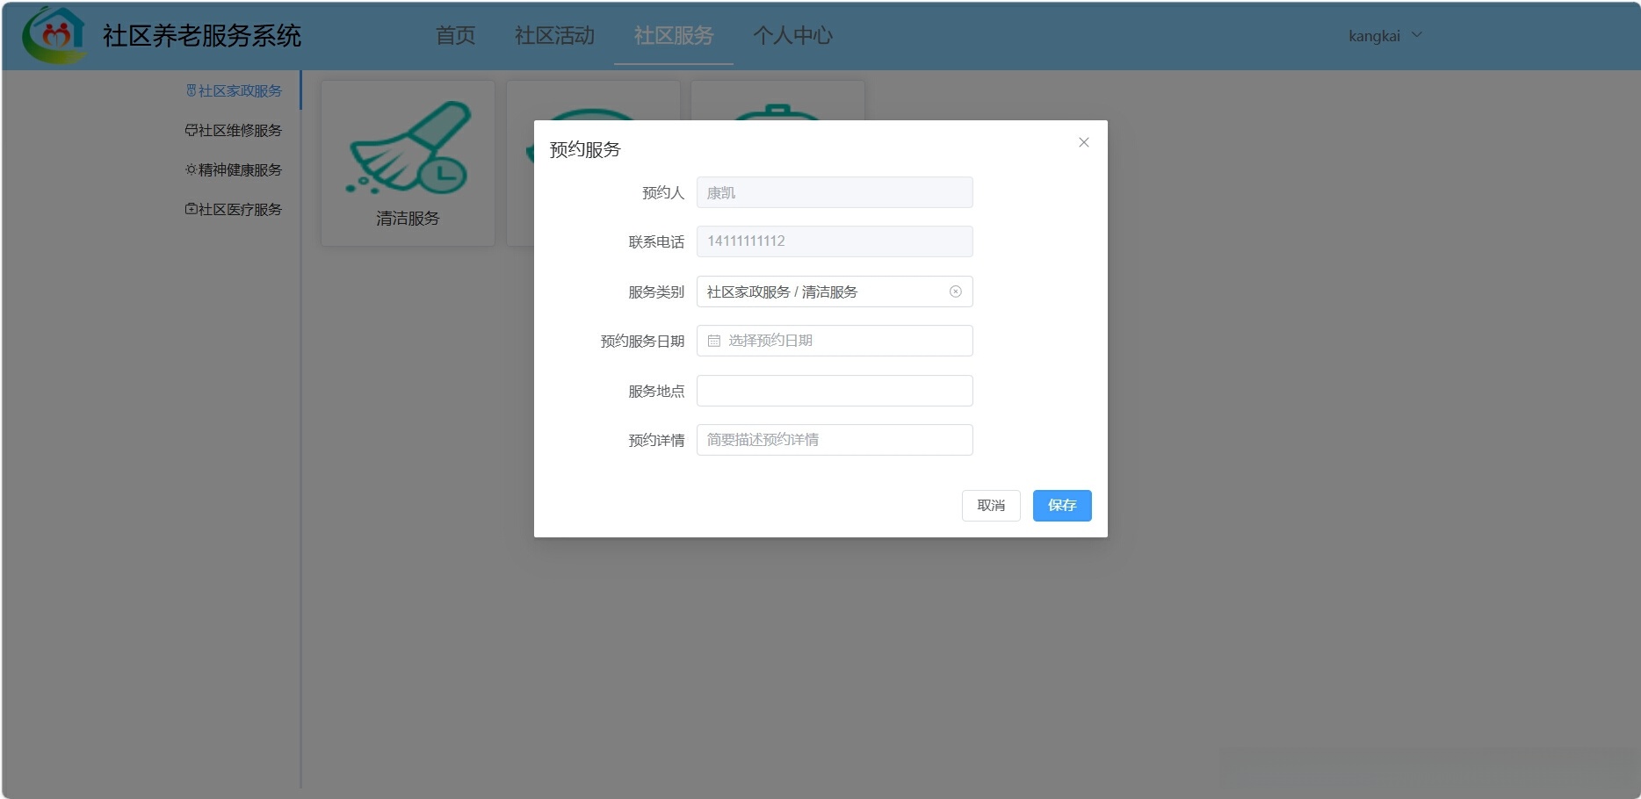This screenshot has height=799, width=1641.
Task: Switch to the 社区活动 tab
Action: pos(553,36)
